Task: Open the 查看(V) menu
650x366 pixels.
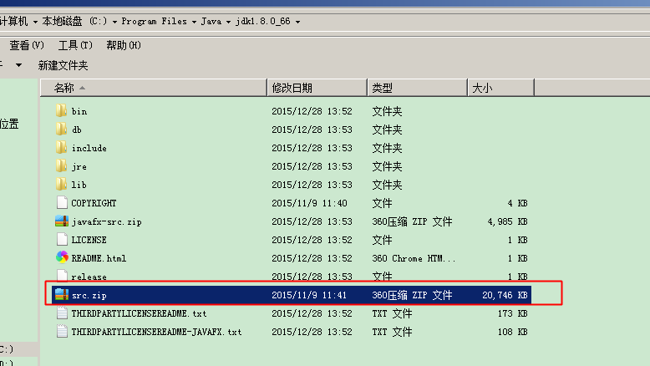Action: (x=27, y=45)
